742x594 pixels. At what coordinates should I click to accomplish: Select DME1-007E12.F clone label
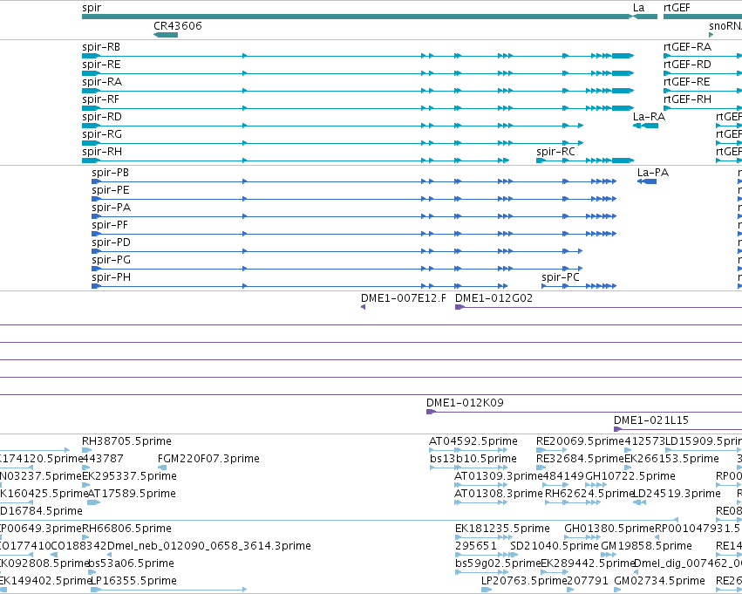403,298
